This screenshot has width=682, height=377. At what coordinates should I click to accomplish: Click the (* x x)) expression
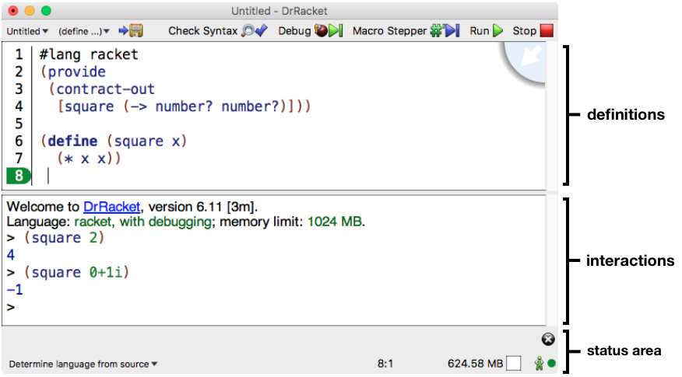(89, 159)
